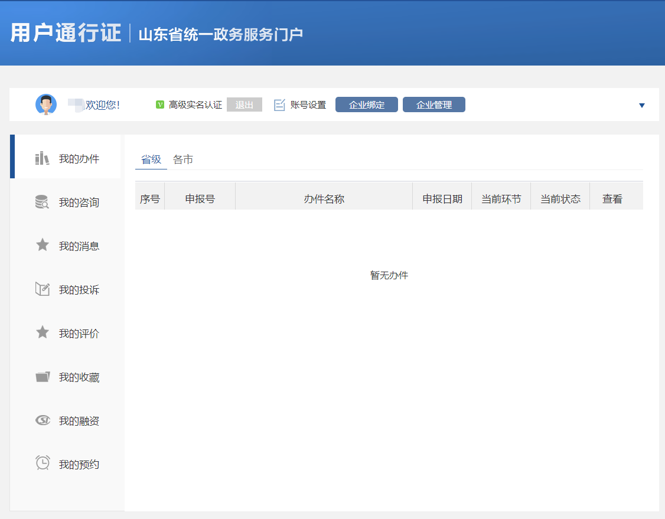Click the alarm clock icon beside 我的预约
The width and height of the screenshot is (665, 519).
[x=43, y=463]
